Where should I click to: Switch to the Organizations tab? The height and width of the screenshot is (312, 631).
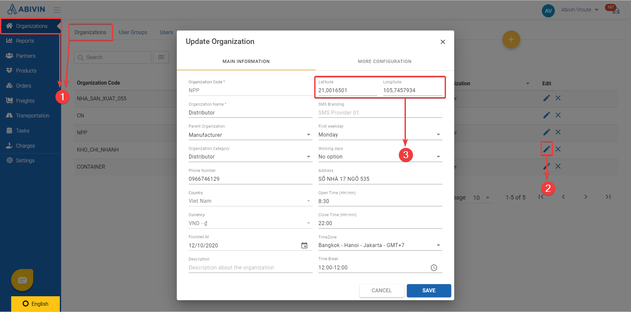point(90,32)
